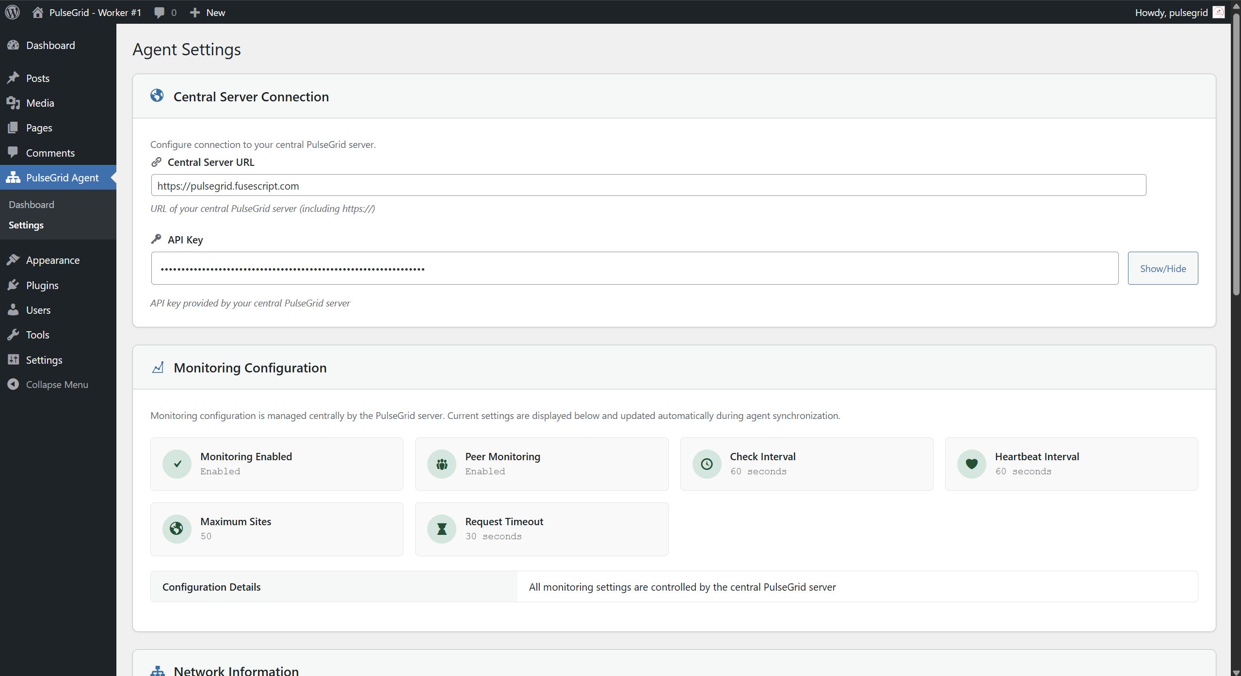
Task: Click the Request Timeout hourglass icon
Action: point(442,529)
